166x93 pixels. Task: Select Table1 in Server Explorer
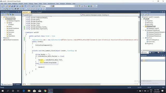click(x=12, y=25)
